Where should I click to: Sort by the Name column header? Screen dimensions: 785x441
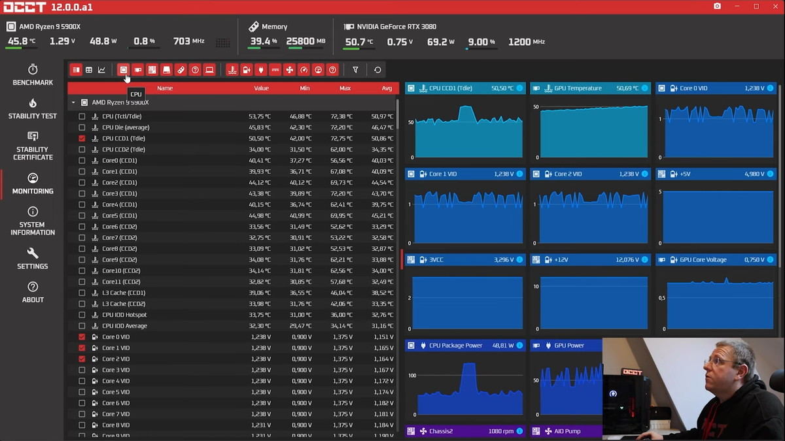coord(165,88)
